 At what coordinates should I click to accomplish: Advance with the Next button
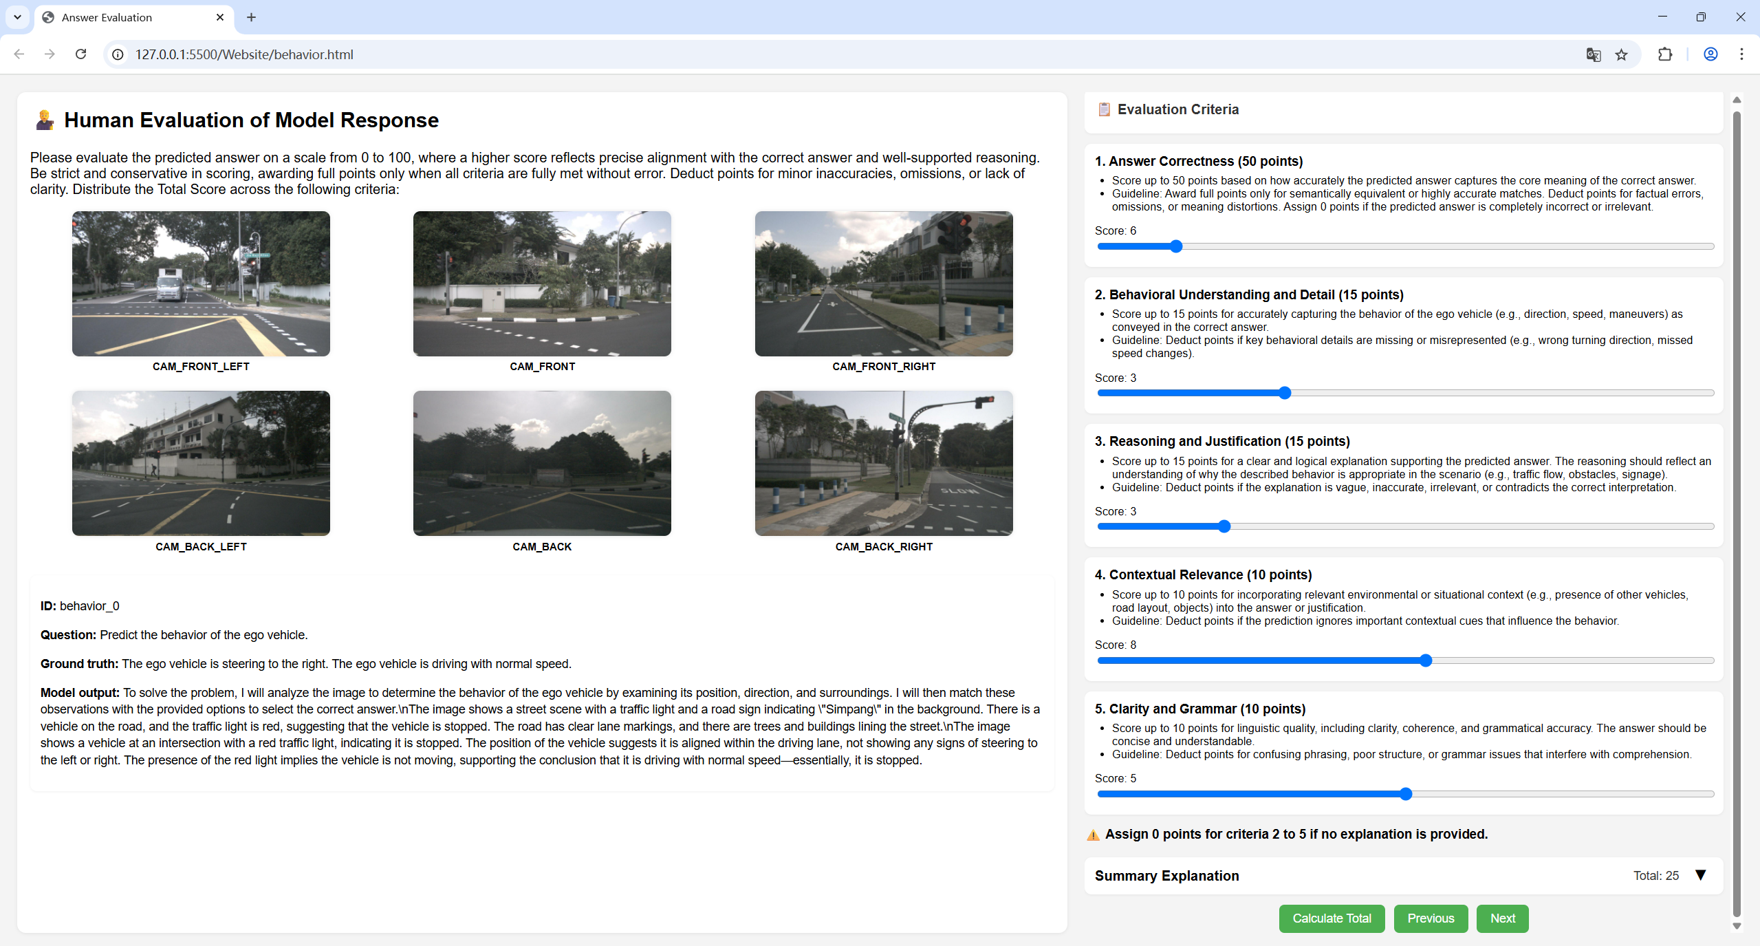pyautogui.click(x=1502, y=918)
